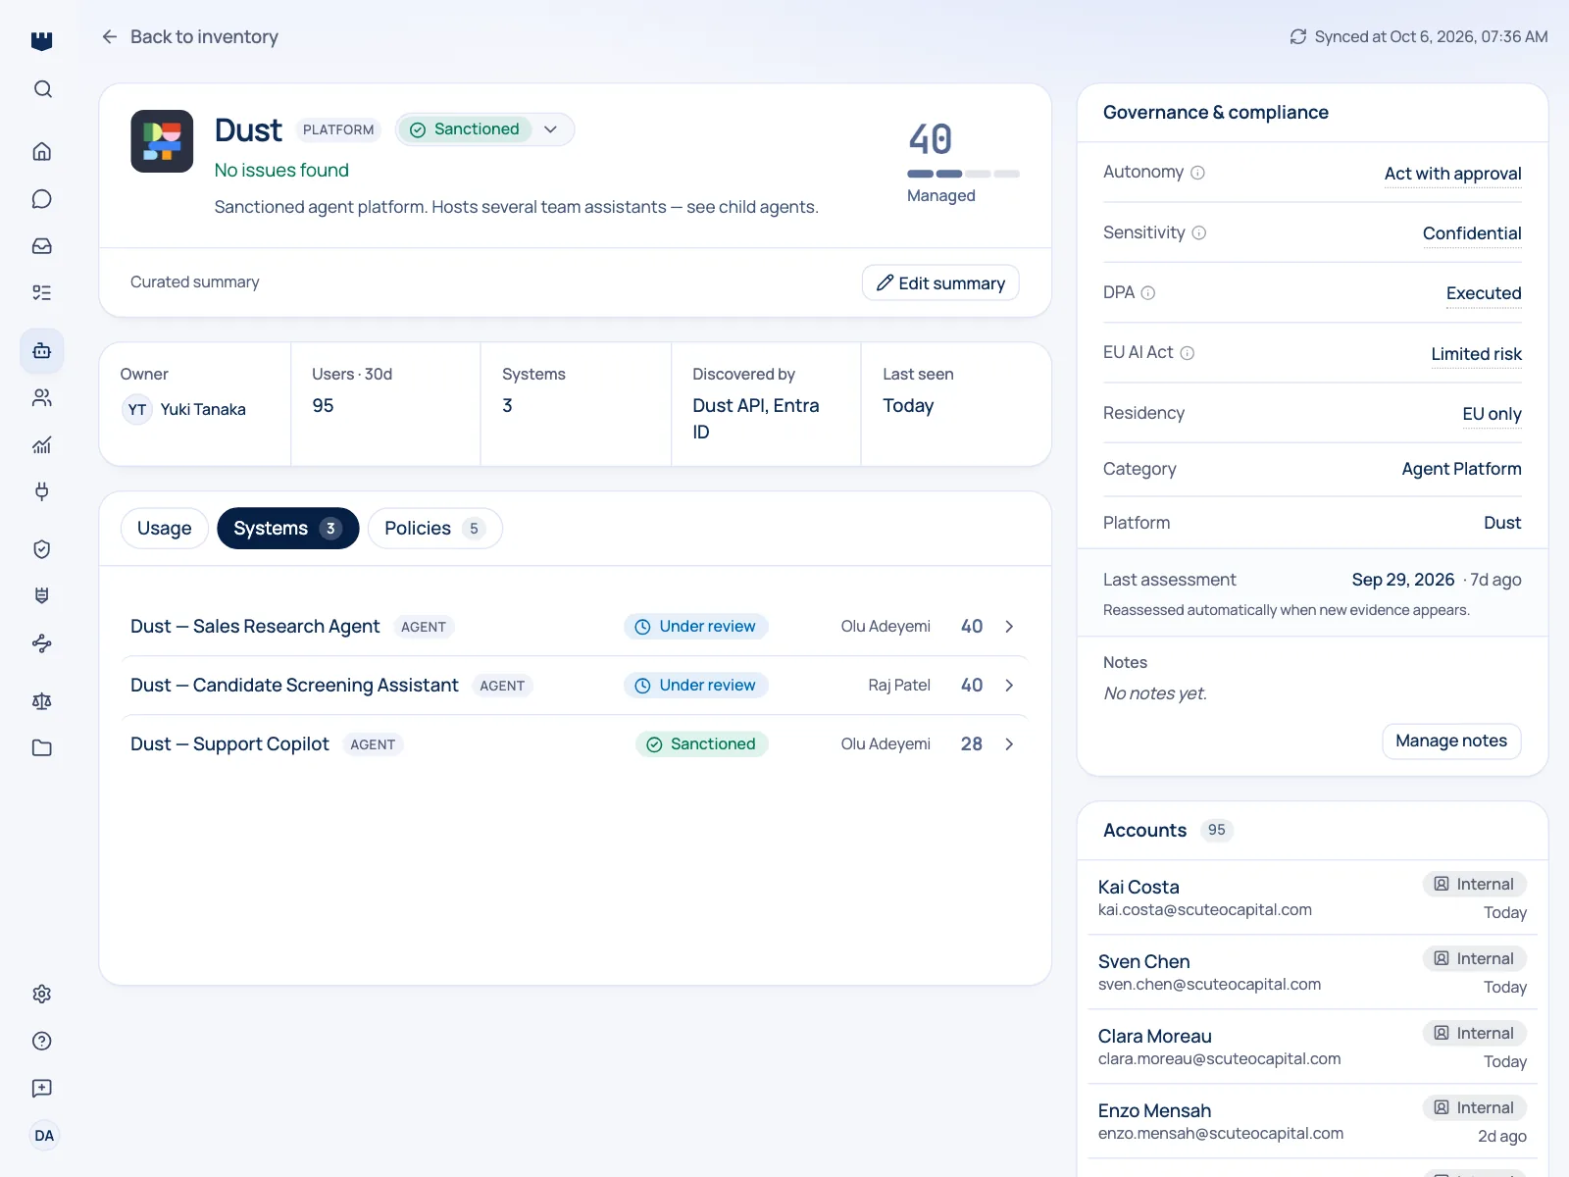Click the Autonomy info icon

[1197, 173]
